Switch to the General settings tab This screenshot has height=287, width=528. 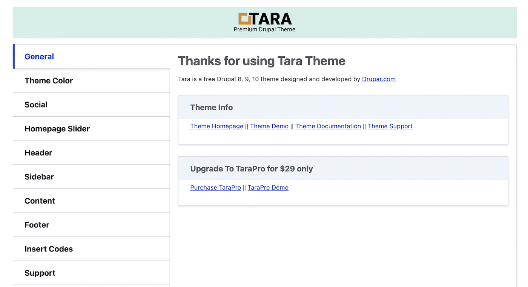(x=39, y=56)
